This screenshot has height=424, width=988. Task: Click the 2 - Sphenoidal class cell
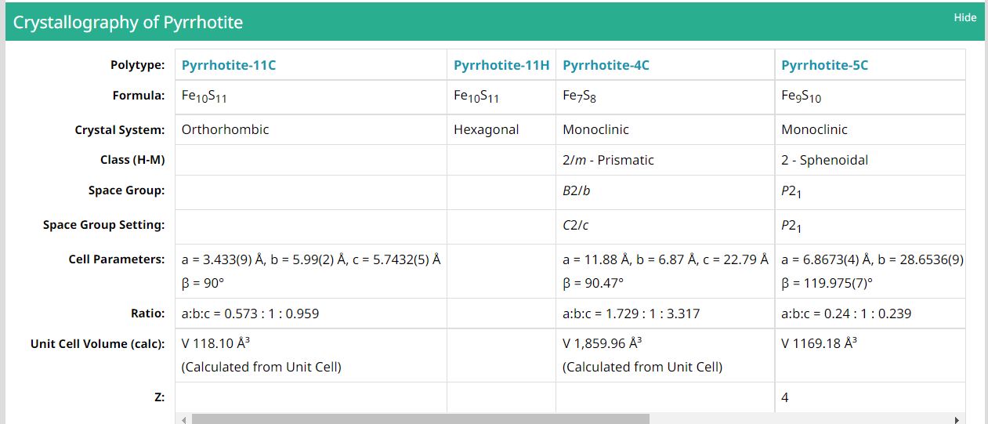pos(870,160)
